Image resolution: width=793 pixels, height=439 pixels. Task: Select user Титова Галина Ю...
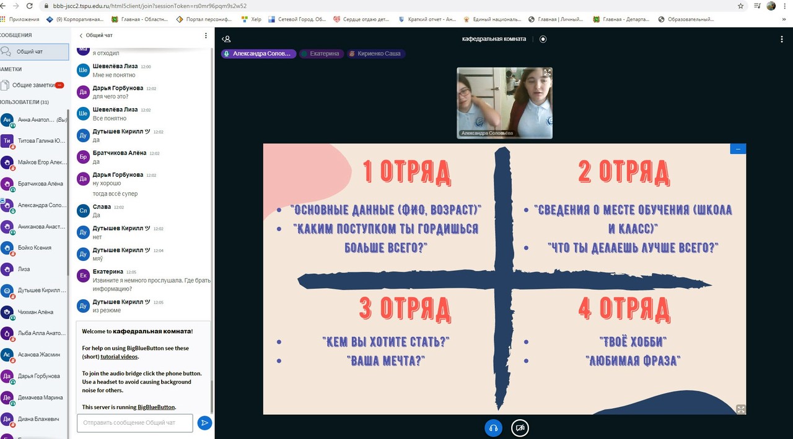tap(34, 141)
